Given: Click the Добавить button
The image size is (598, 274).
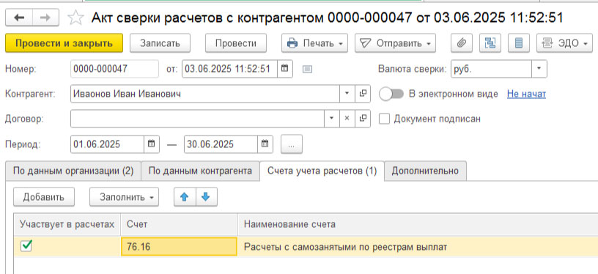Looking at the screenshot, I should pyautogui.click(x=44, y=197).
